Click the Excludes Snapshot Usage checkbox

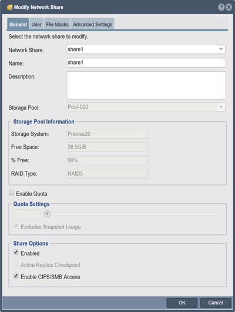[x=16, y=226]
